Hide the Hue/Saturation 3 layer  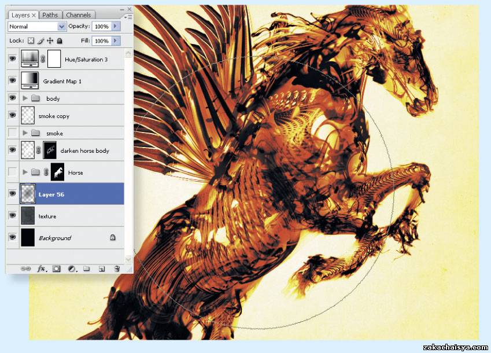coord(13,58)
